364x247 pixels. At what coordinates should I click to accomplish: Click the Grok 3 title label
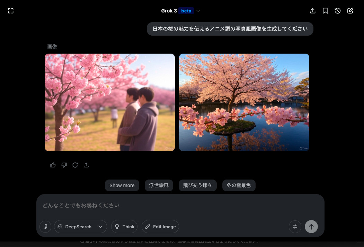pyautogui.click(x=169, y=11)
